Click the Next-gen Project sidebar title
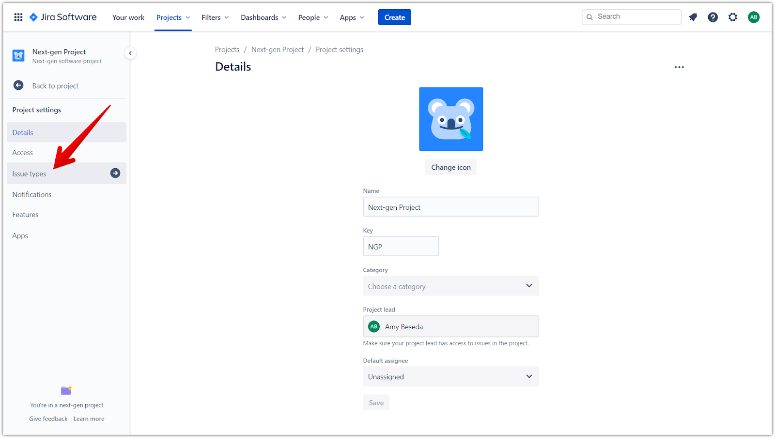The width and height of the screenshot is (775, 438). [x=59, y=52]
